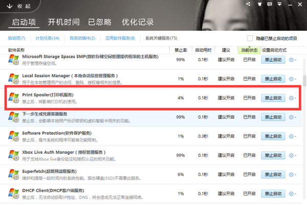Click 禁止启动 for Microsoft Storage Spaces SMP
307x205 pixels.
(273, 59)
